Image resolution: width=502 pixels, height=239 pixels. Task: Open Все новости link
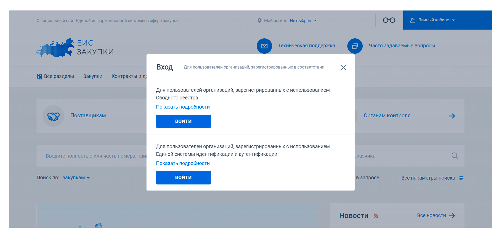[x=431, y=216]
